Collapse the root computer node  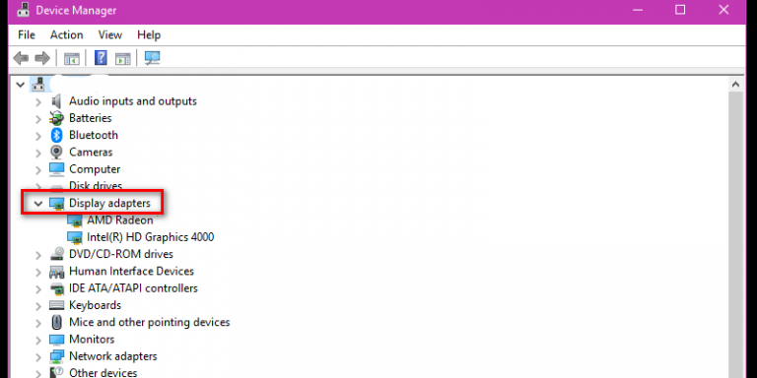click(20, 85)
